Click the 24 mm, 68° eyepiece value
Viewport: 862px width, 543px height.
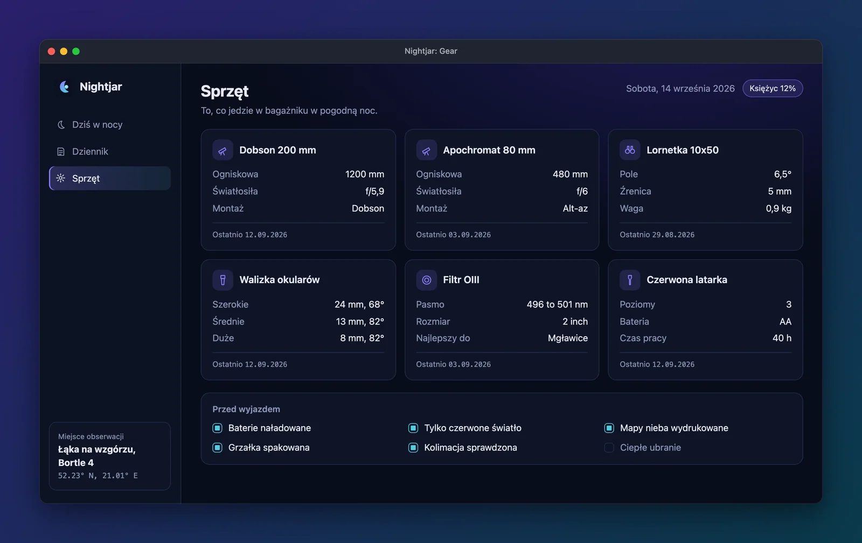pos(359,305)
